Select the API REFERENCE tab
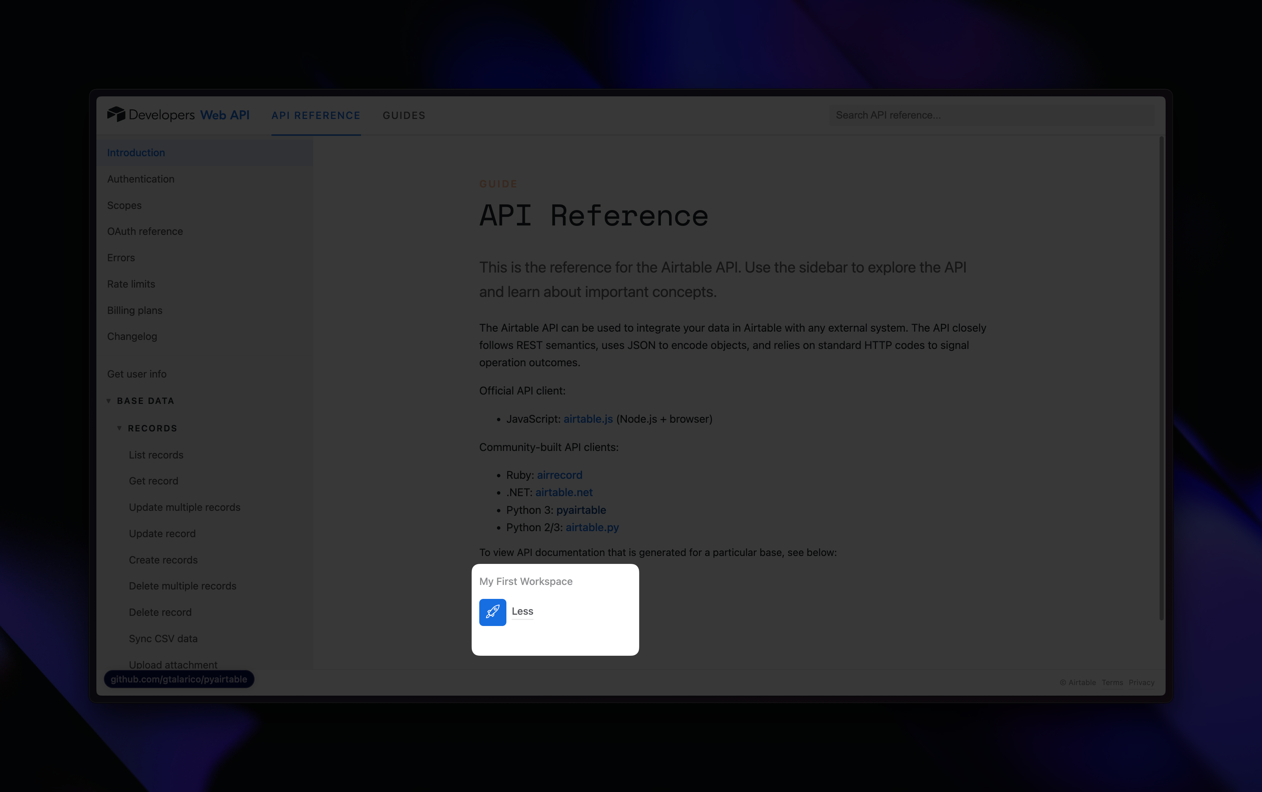The height and width of the screenshot is (792, 1262). pyautogui.click(x=315, y=115)
